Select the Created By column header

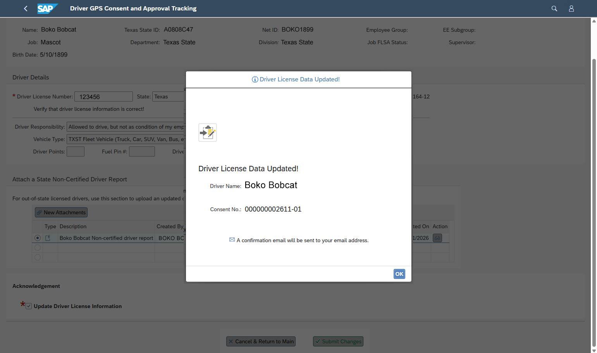tap(170, 226)
